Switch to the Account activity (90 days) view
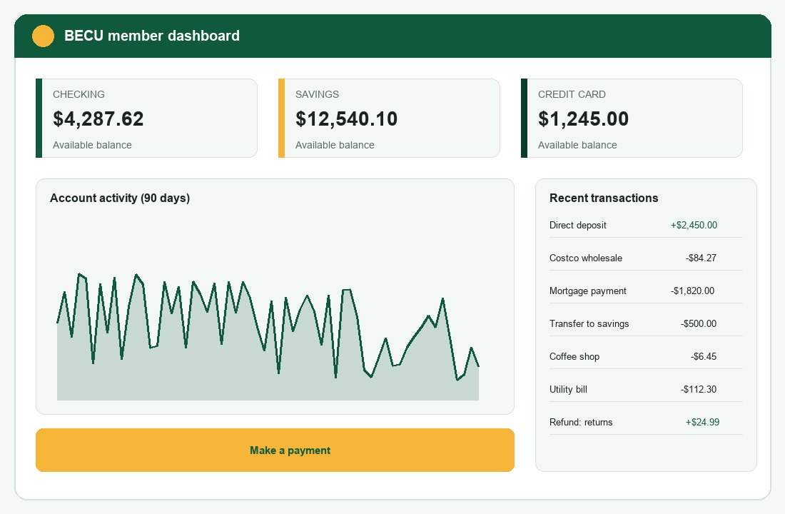The image size is (785, 514). (x=120, y=198)
